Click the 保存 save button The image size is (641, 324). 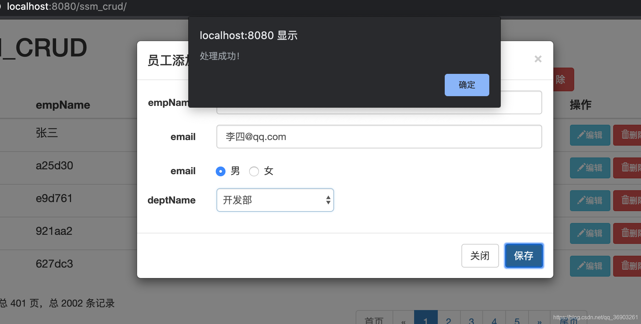click(524, 256)
